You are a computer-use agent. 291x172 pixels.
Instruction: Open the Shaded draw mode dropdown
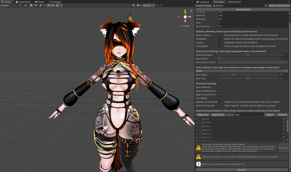click(11, 5)
